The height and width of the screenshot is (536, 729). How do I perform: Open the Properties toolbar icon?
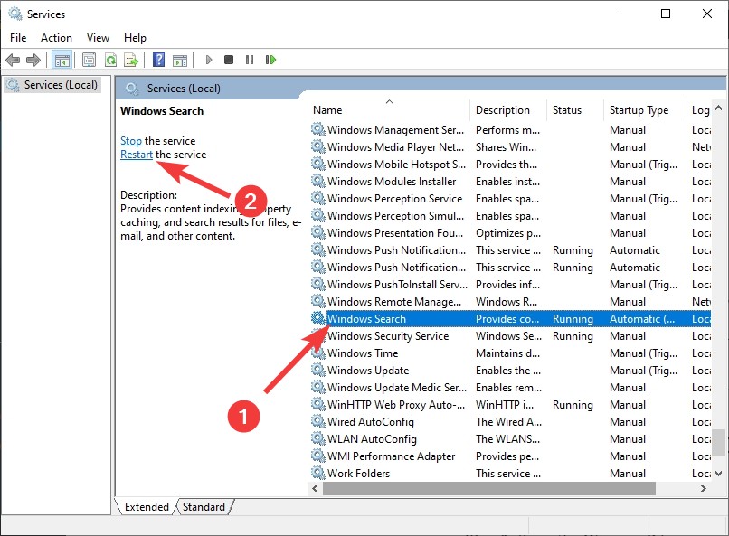click(x=89, y=60)
